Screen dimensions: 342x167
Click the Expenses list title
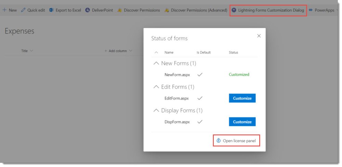[x=19, y=31]
